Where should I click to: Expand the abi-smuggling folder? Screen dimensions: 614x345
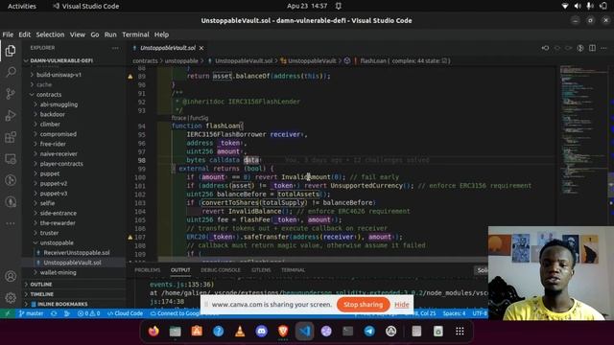coord(59,104)
